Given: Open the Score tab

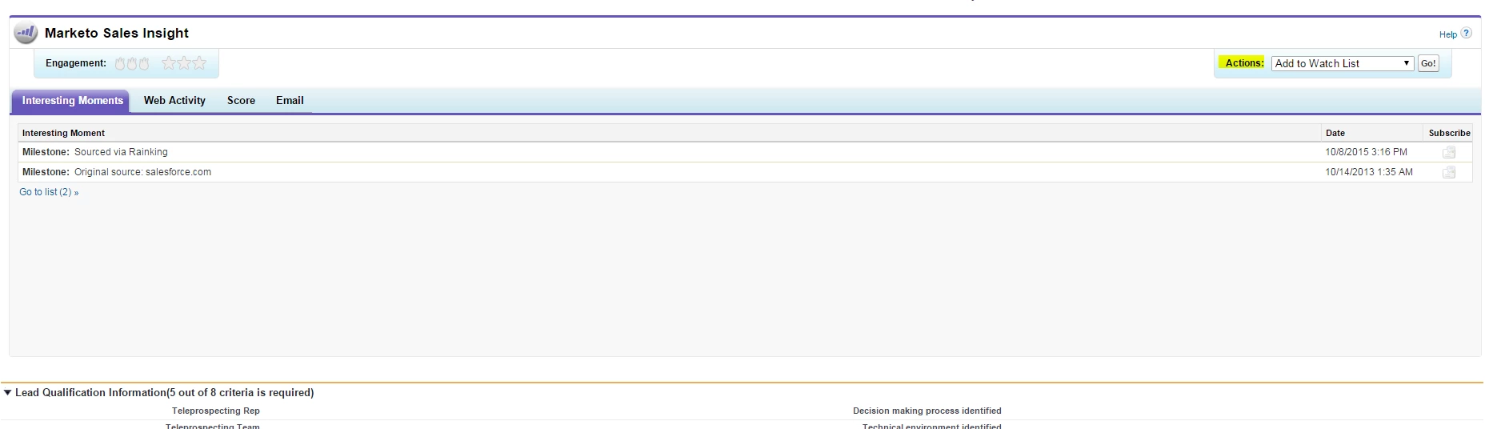Looking at the screenshot, I should 241,101.
